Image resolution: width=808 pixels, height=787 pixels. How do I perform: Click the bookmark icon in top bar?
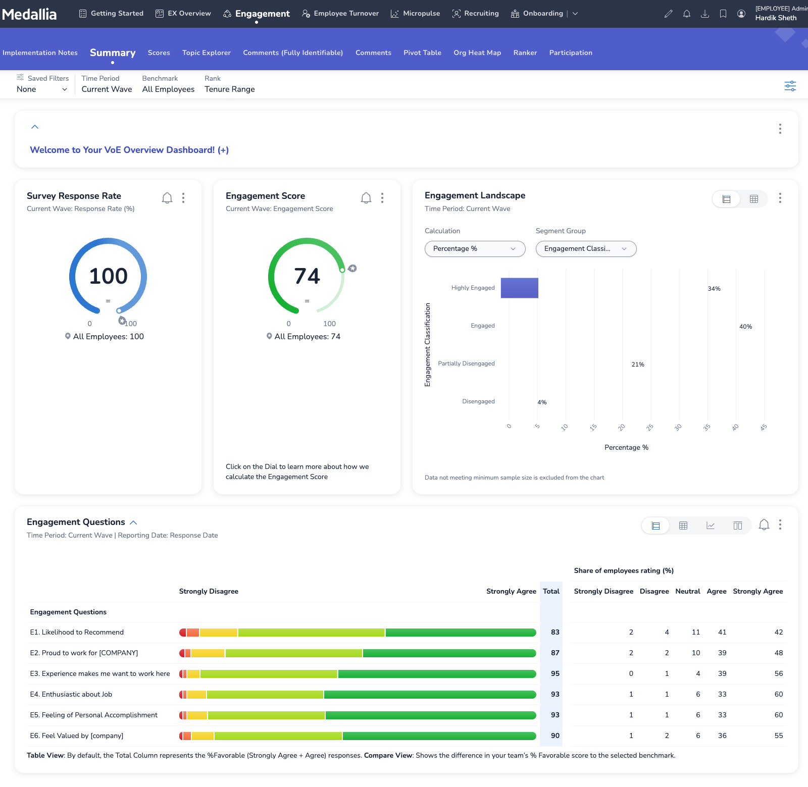click(723, 14)
